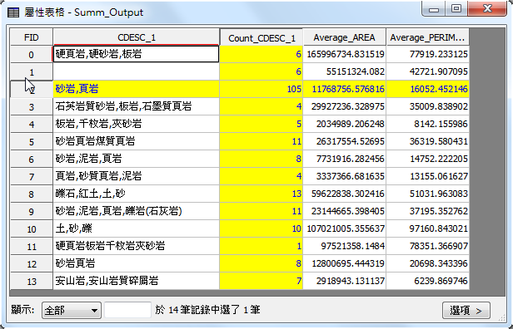
Task: Maximize the Summ_Output attribute table window
Action: [456, 9]
